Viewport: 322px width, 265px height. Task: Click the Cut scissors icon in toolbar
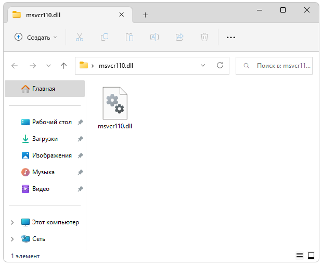[80, 37]
